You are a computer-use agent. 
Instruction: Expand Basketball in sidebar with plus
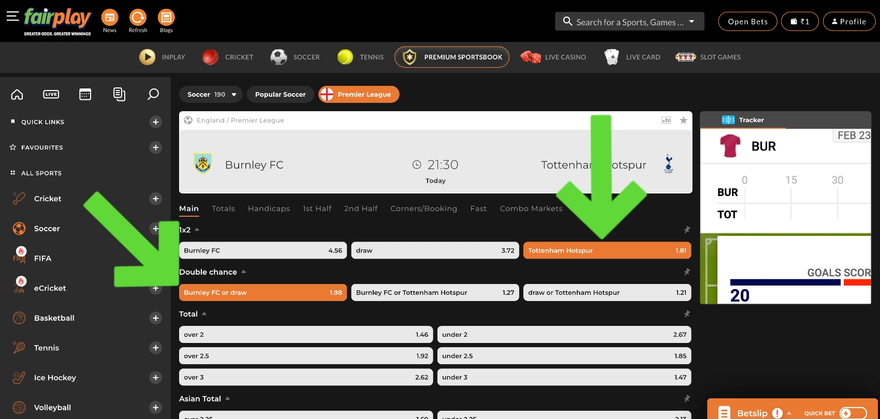click(155, 318)
